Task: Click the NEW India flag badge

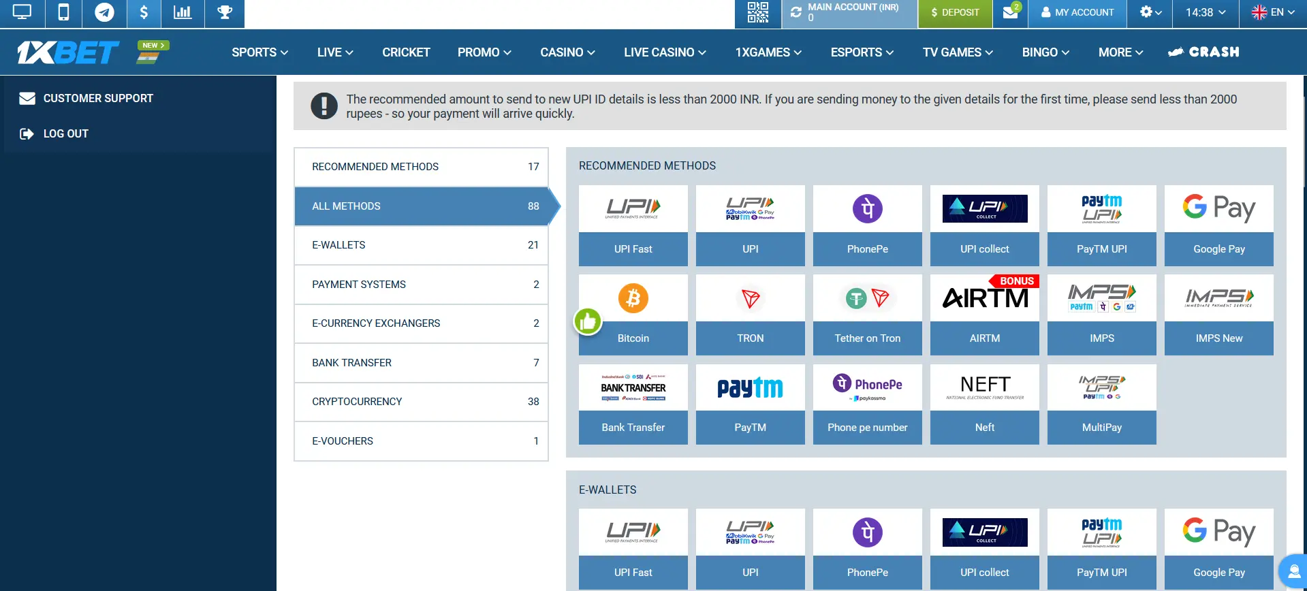Action: tap(152, 52)
